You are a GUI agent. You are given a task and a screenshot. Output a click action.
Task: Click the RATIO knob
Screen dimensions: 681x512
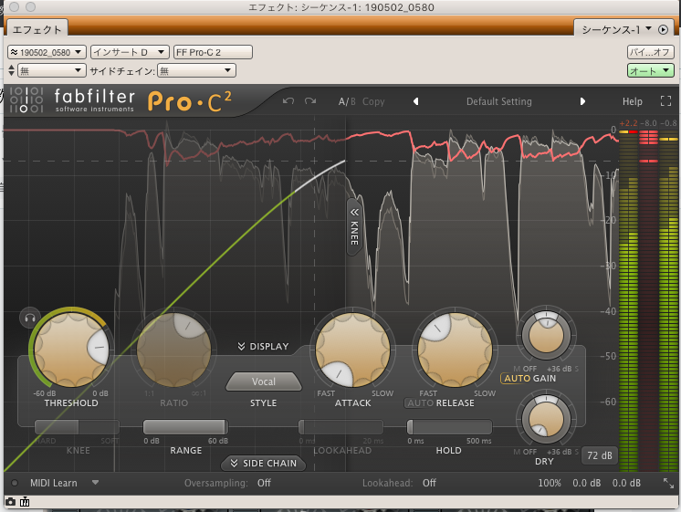[173, 349]
